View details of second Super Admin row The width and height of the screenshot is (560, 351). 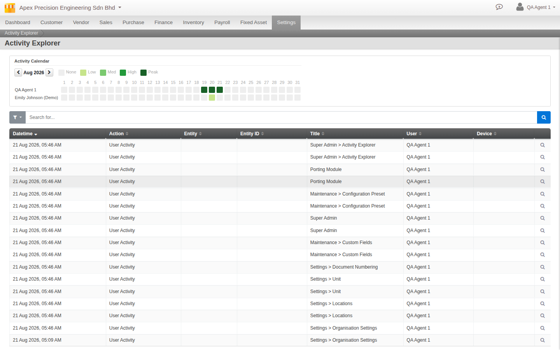click(542, 231)
